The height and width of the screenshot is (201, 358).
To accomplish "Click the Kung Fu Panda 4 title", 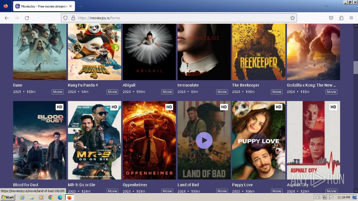I will (x=83, y=85).
